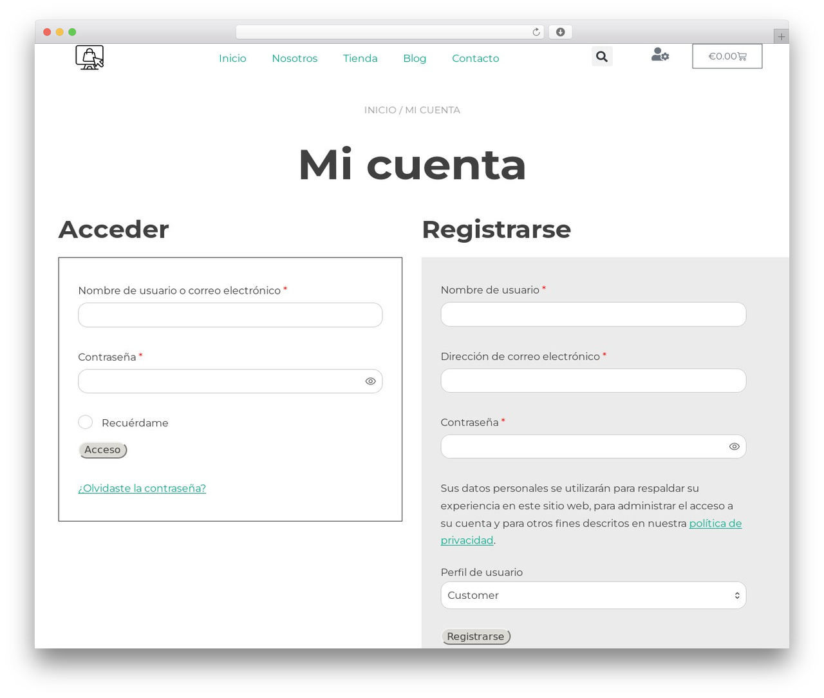Add a new browser tab with plus
This screenshot has width=824, height=698.
coord(781,37)
